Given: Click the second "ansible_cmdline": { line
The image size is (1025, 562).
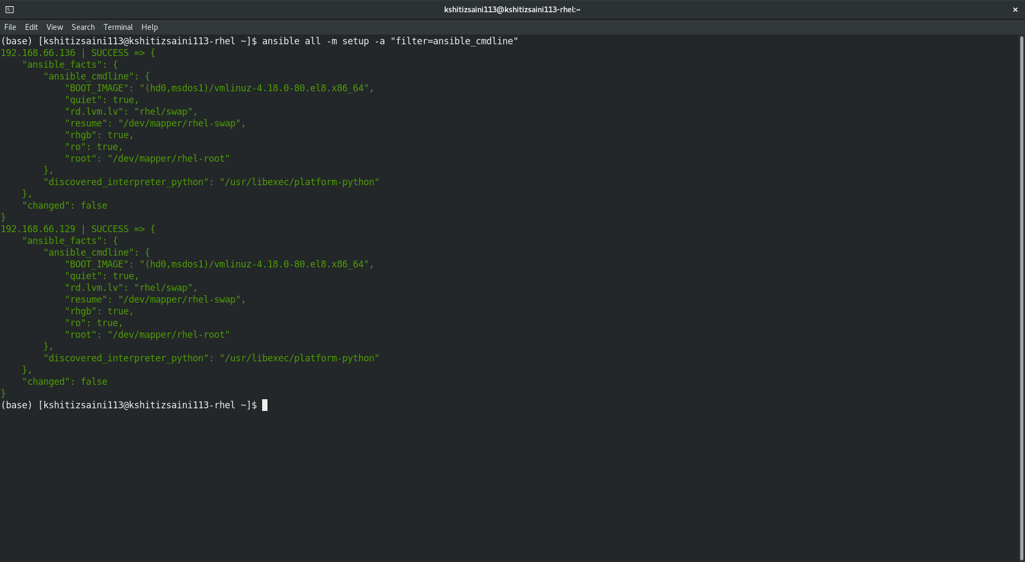Looking at the screenshot, I should point(97,252).
